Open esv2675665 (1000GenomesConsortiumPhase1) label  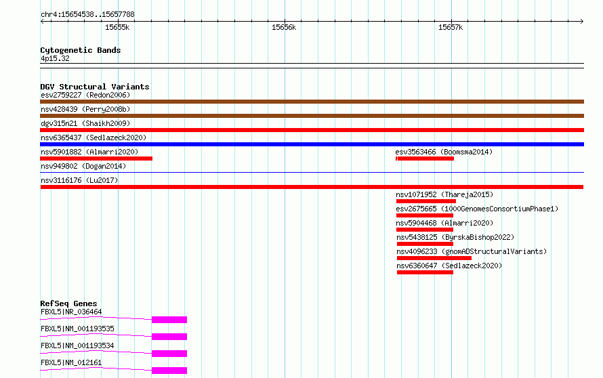point(477,209)
